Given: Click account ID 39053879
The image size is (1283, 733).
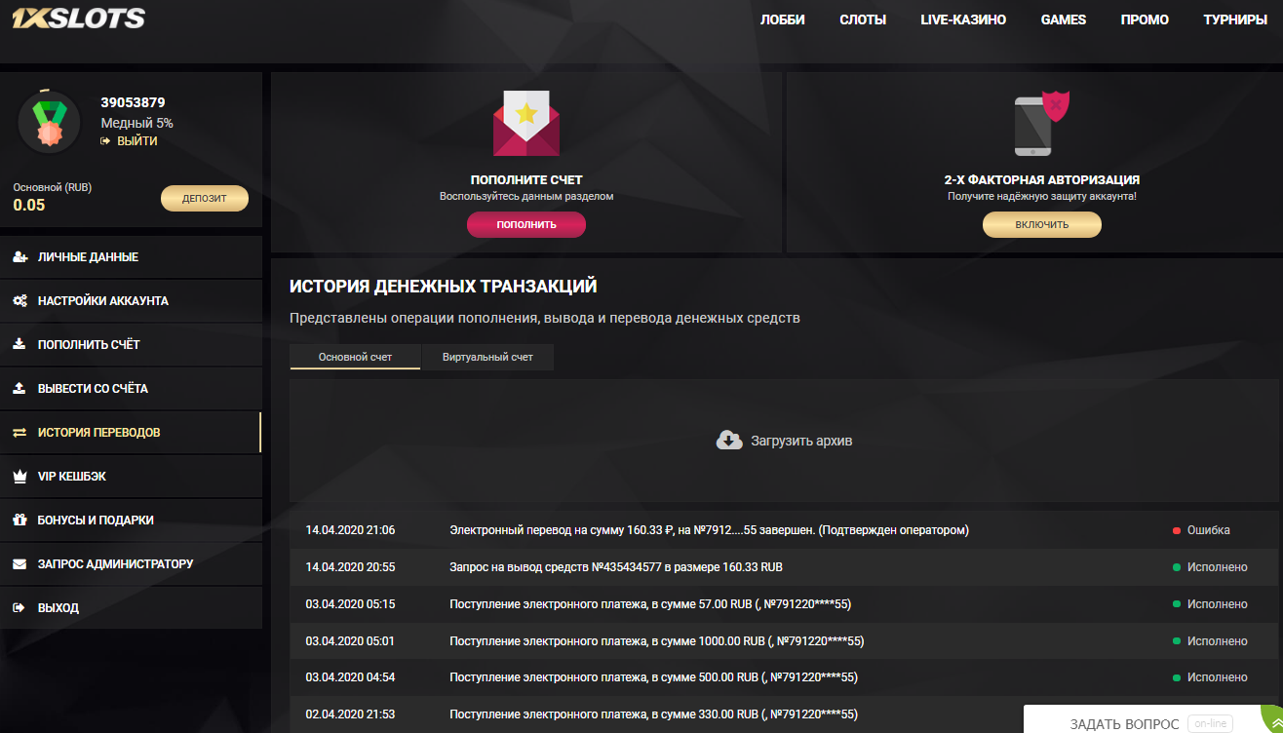Looking at the screenshot, I should pos(133,102).
